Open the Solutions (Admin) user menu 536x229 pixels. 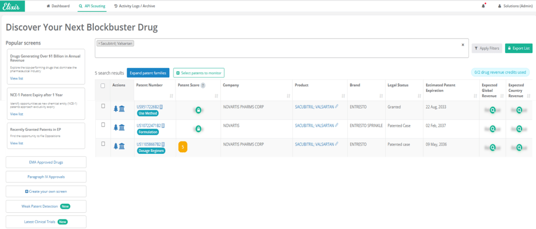click(x=514, y=6)
